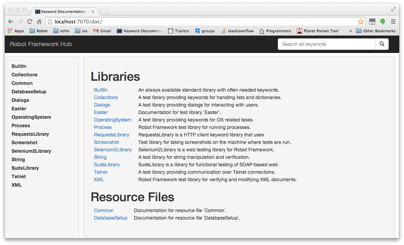Image resolution: width=404 pixels, height=245 pixels.
Task: Reload the page with refresh icon
Action: point(30,22)
